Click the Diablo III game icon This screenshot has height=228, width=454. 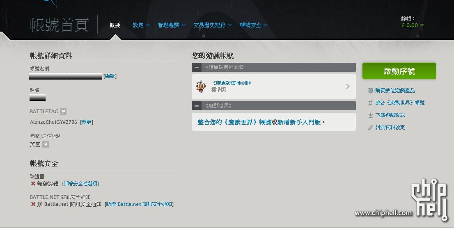[x=201, y=86]
